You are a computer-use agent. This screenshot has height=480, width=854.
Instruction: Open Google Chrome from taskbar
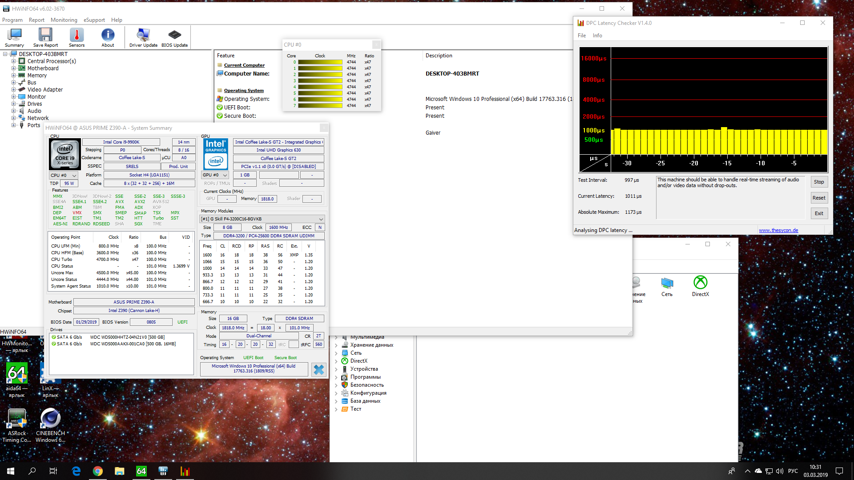pos(98,471)
